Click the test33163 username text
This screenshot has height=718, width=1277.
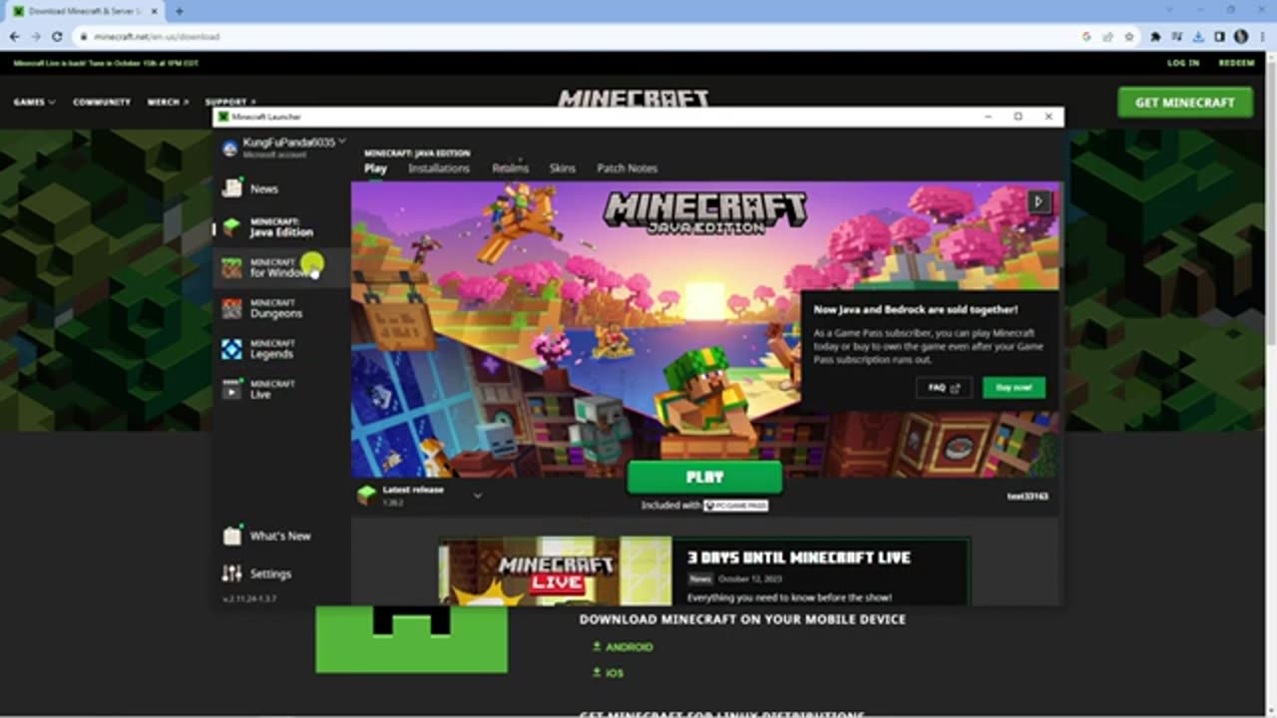[x=1028, y=496]
